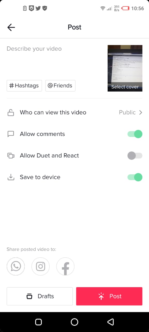This screenshot has width=149, height=332.
Task: Share posted video to Instagram
Action: click(41, 266)
